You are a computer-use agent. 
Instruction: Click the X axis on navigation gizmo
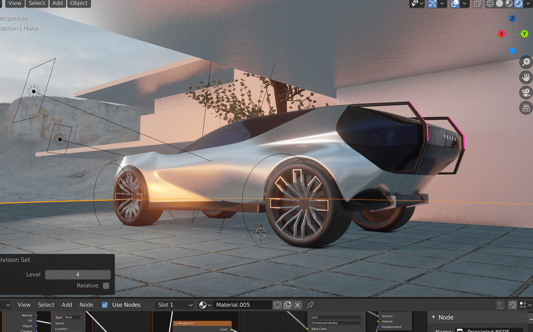[501, 34]
